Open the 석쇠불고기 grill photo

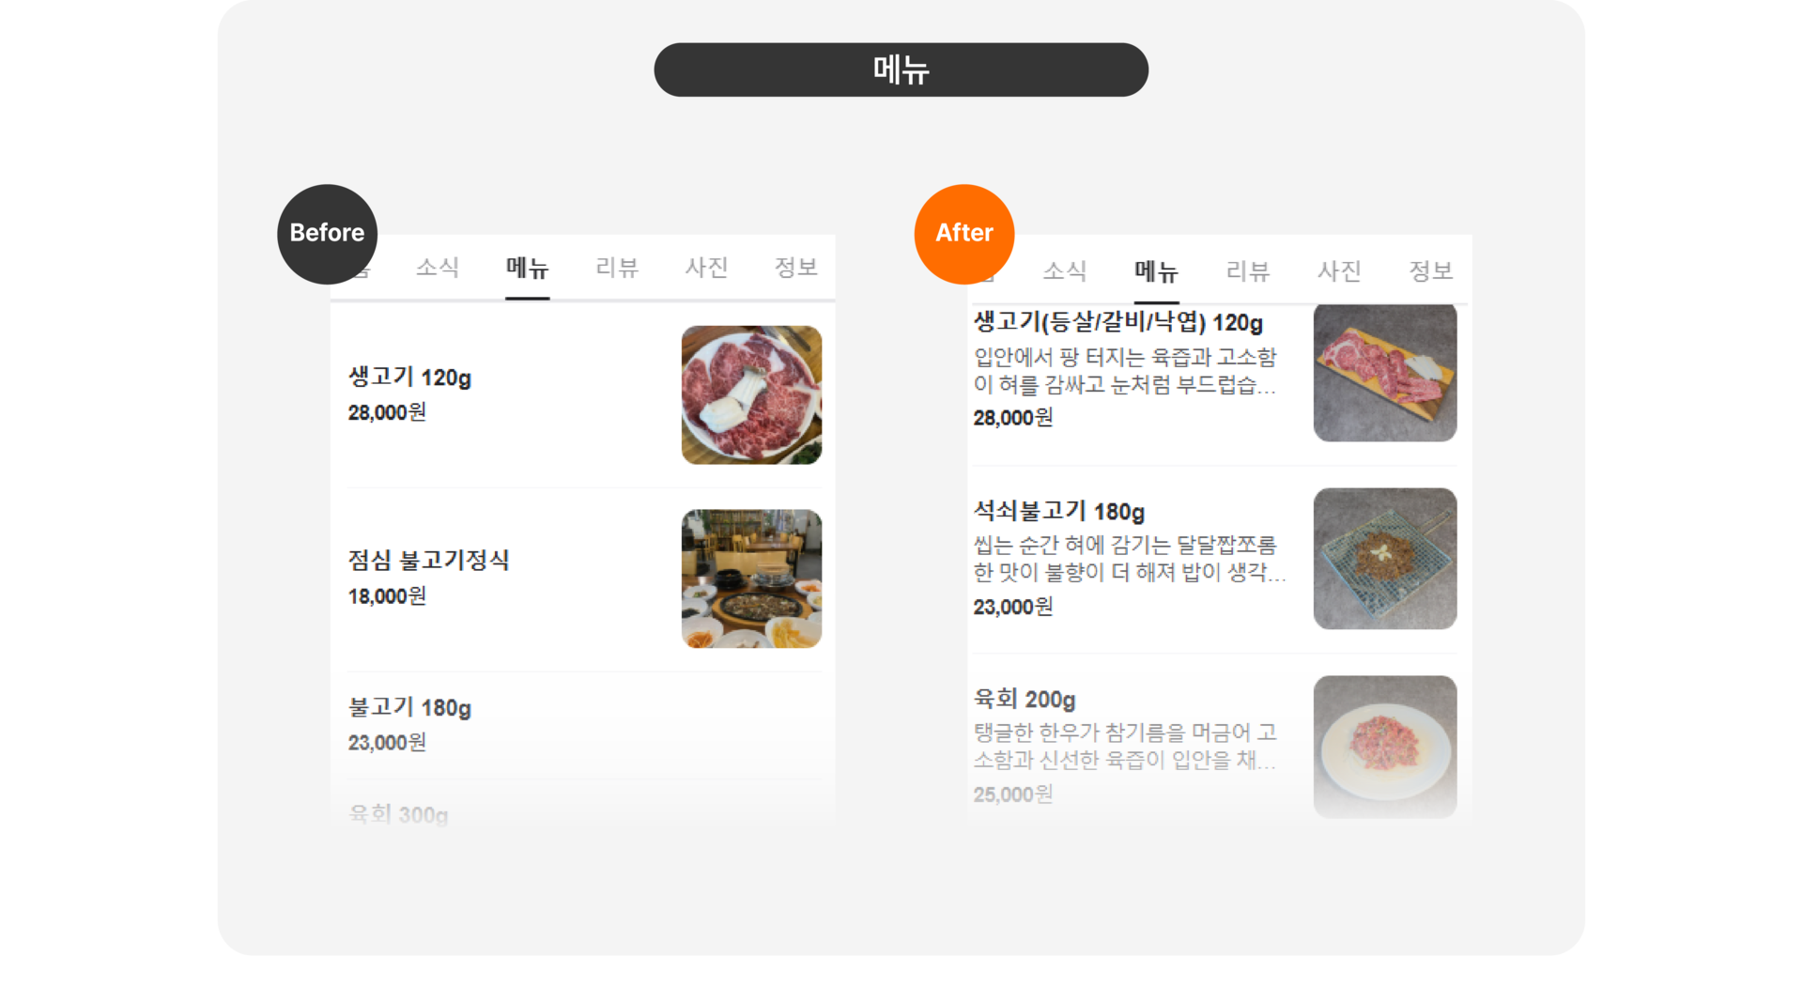1385,559
